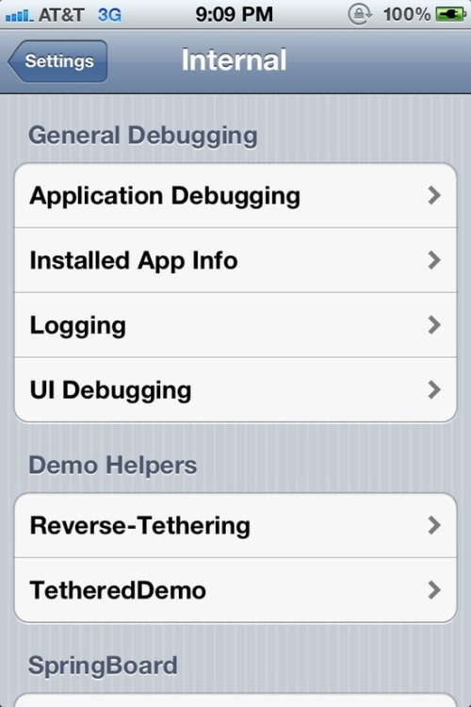Viewport: 471px width, 707px height.
Task: Tap the cellular signal bars icon
Action: pyautogui.click(x=19, y=16)
